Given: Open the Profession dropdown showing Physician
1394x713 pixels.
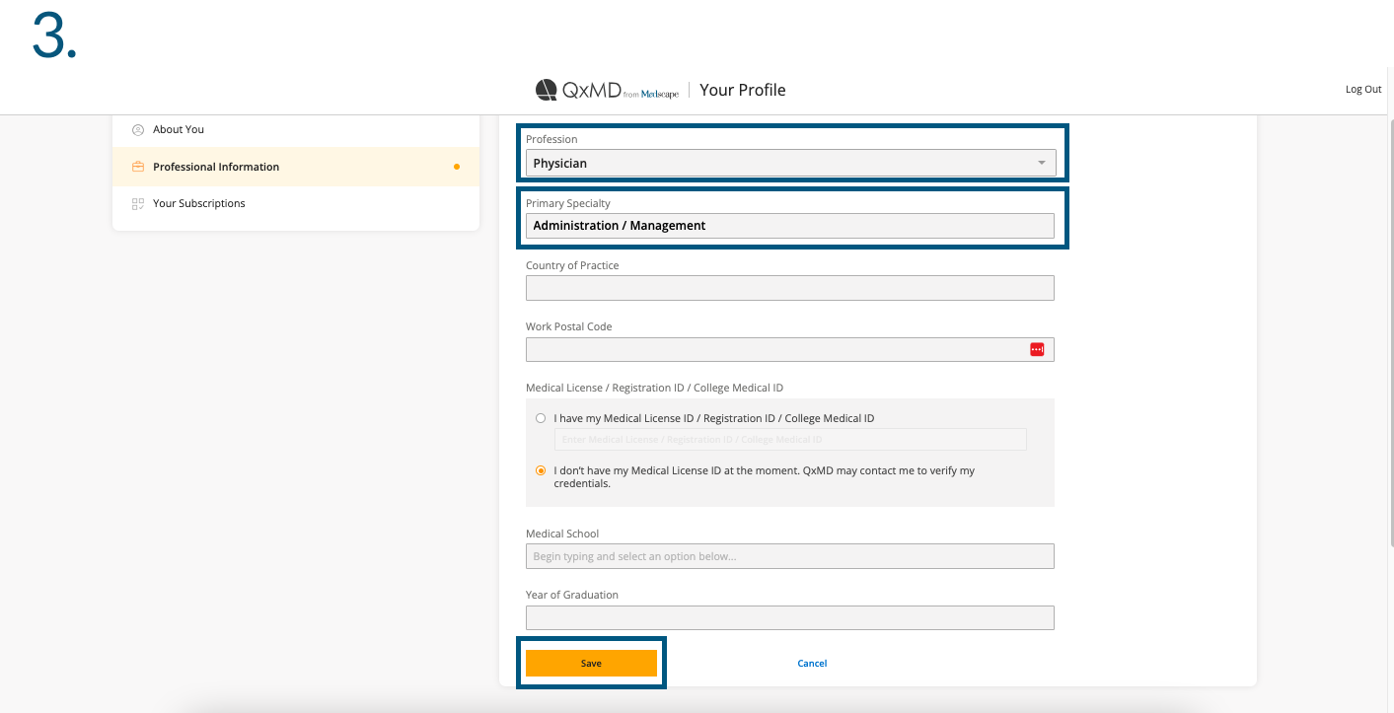Looking at the screenshot, I should [x=790, y=163].
